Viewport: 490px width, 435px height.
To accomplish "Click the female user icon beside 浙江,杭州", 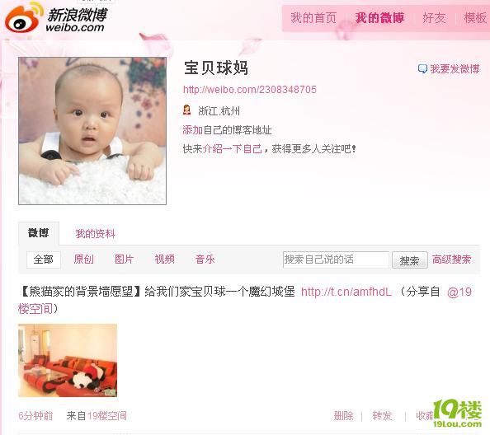I will 186,110.
